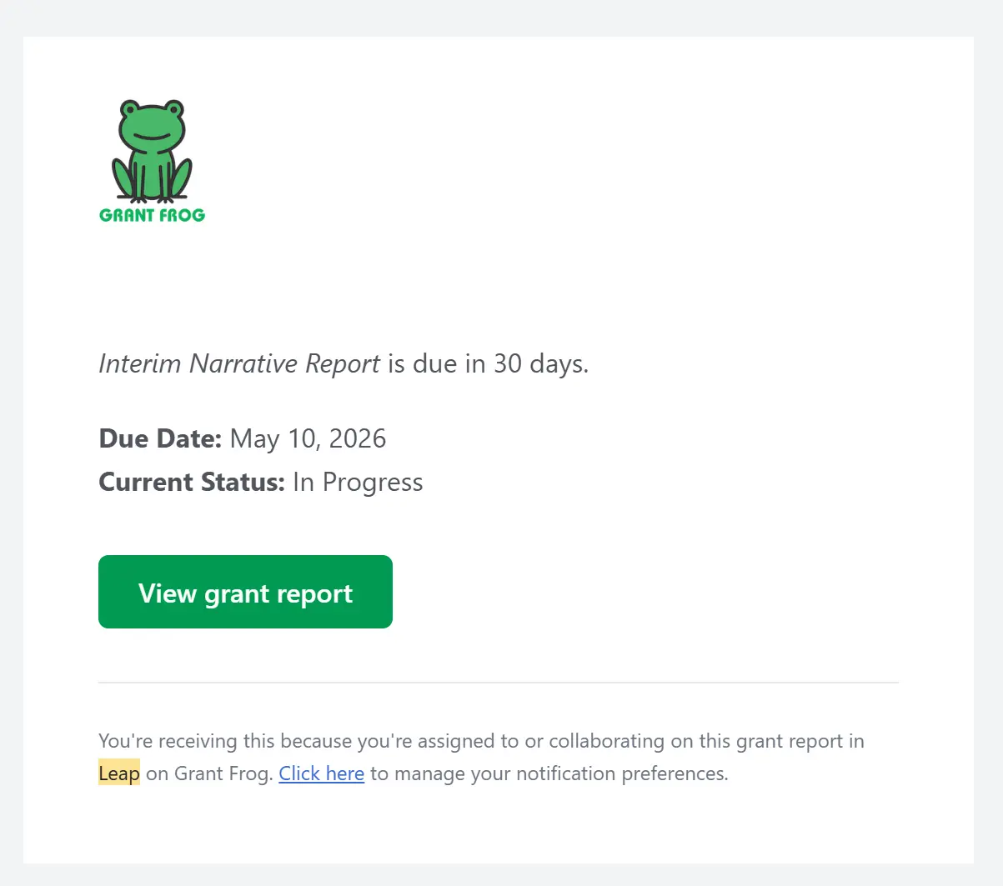
Task: Click the Interim Narrative Report title
Action: coord(238,363)
